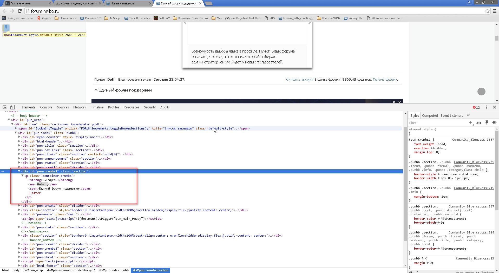Open the Новая папка bookmark folder
Viewport: 499px width, 273px height.
65,18
